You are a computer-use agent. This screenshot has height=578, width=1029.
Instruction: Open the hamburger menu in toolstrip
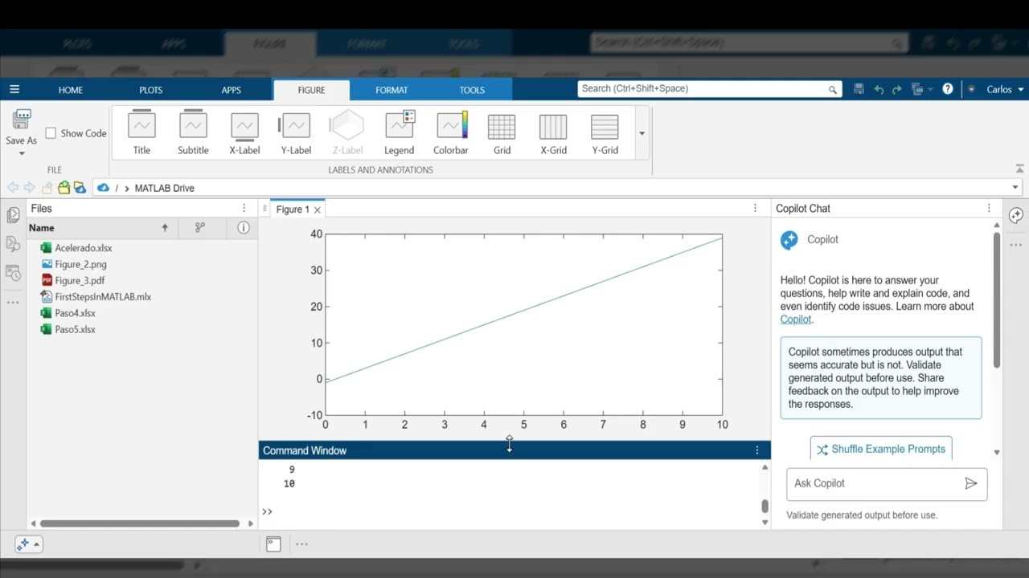pyautogui.click(x=14, y=89)
